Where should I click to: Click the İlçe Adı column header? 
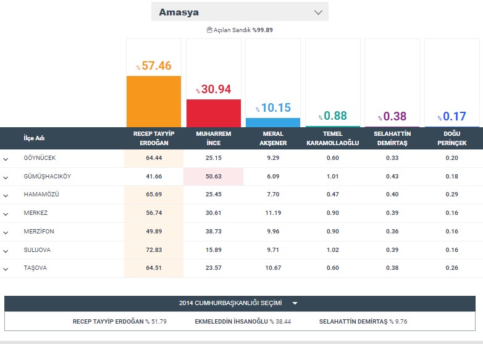click(34, 138)
